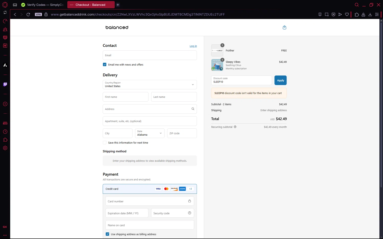Click the Security code field
This screenshot has width=383, height=239.
coord(172,213)
